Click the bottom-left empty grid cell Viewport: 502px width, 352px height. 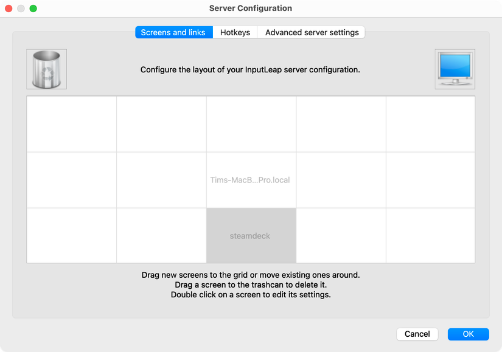(x=72, y=235)
